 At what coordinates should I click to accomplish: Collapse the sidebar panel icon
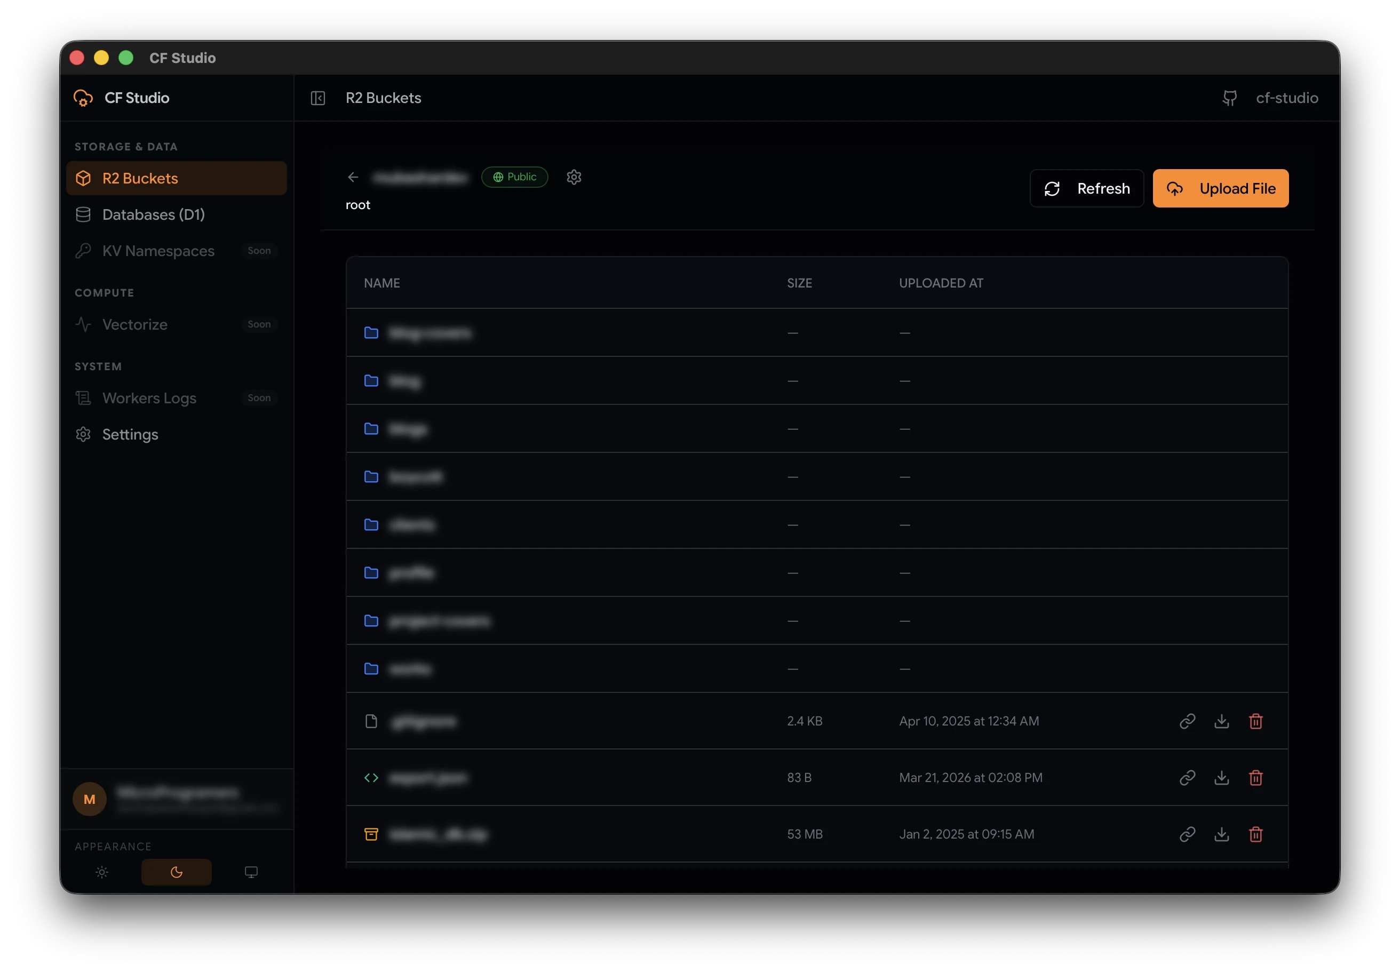point(317,98)
